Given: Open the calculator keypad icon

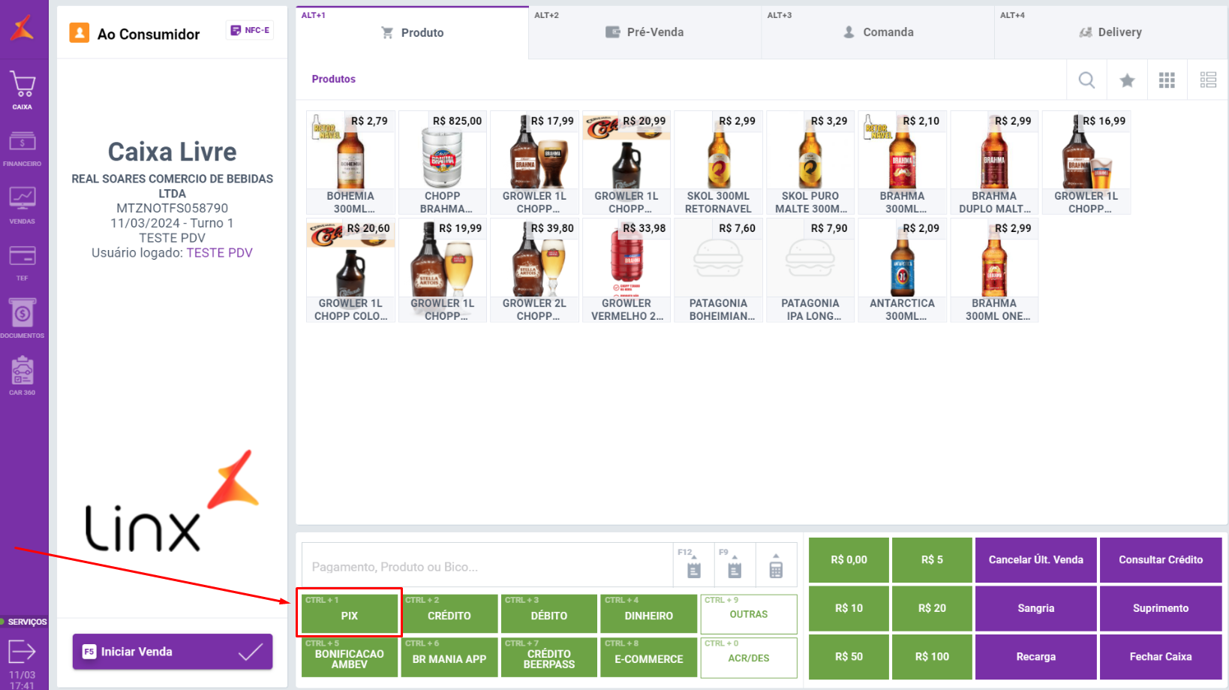Looking at the screenshot, I should 776,565.
